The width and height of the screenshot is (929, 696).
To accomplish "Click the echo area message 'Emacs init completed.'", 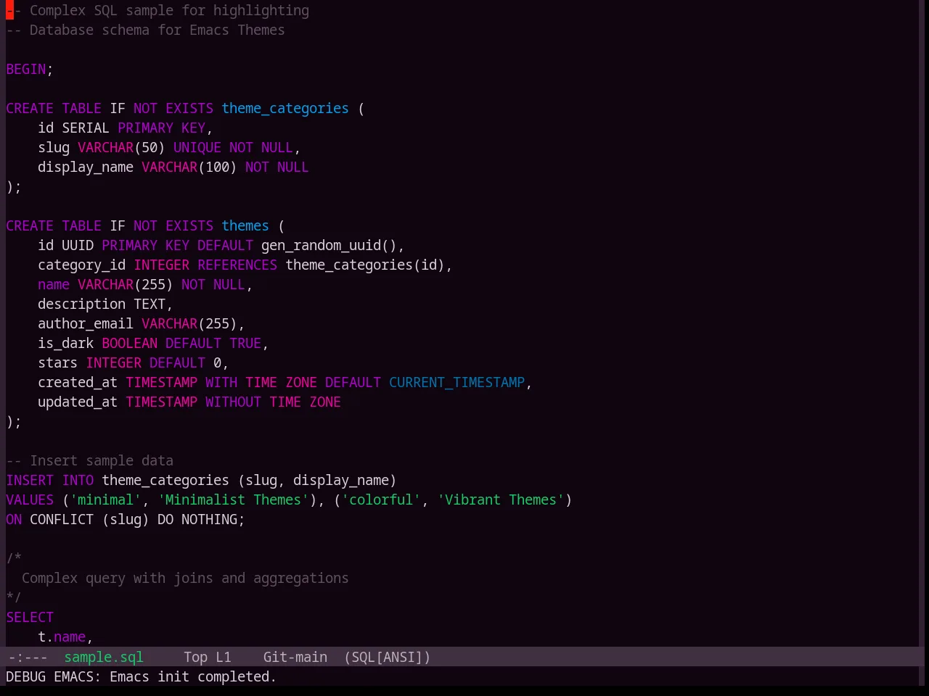I will tap(192, 676).
